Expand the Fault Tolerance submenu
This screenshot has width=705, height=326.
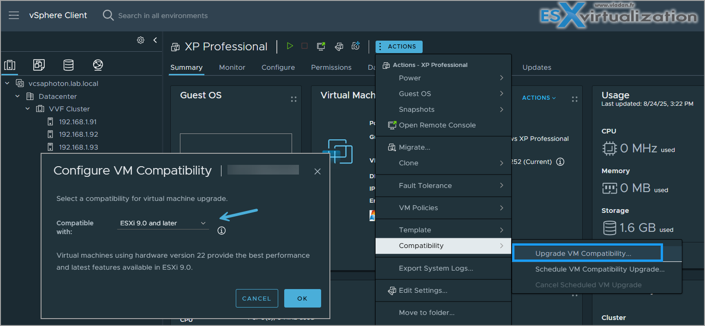coord(443,186)
